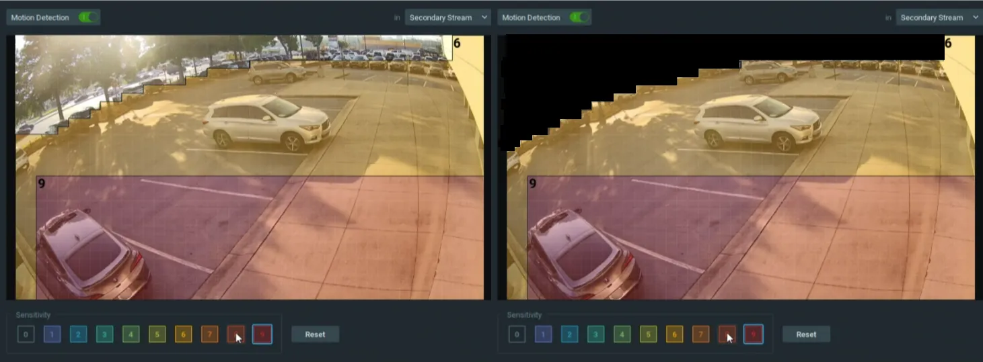Select sensitivity 7 in right panel
The image size is (983, 362).
click(x=700, y=334)
